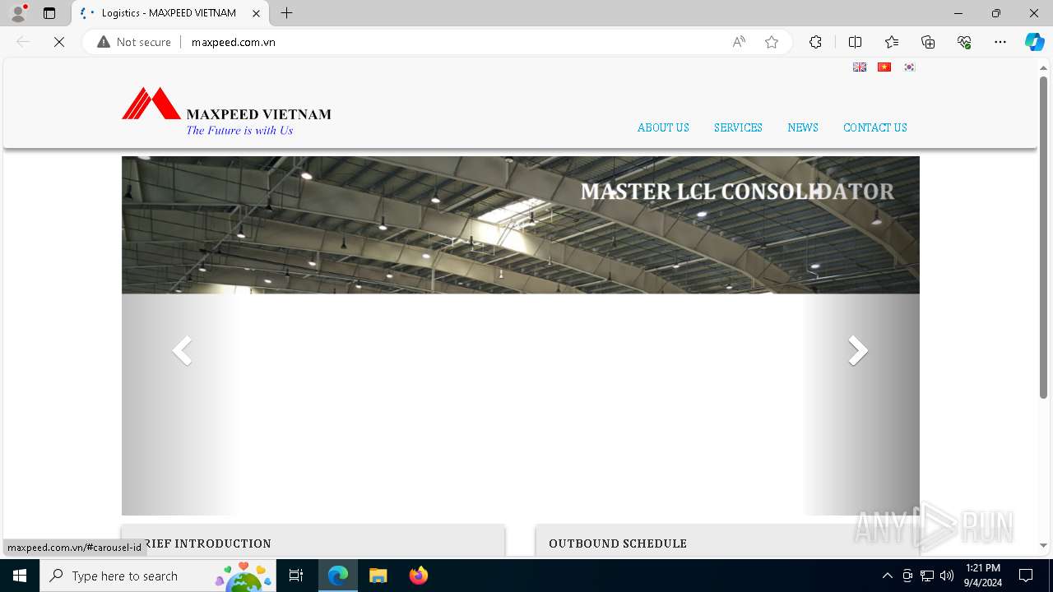Open File Explorer from taskbar

[x=378, y=576]
